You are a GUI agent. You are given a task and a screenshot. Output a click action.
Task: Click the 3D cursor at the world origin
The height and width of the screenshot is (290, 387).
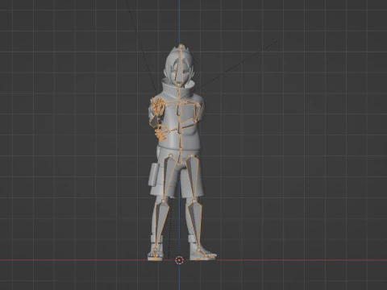click(179, 260)
